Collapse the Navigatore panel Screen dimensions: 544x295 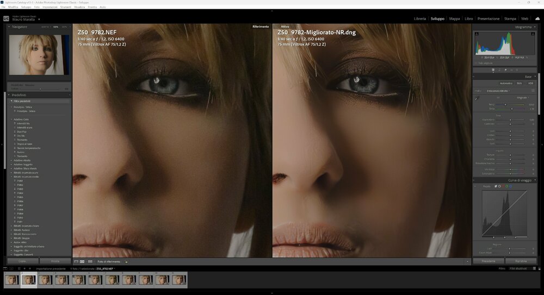(9, 27)
